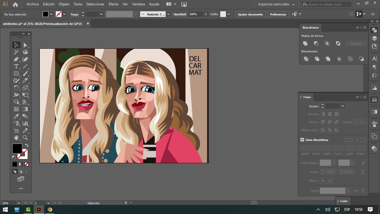Open the Seleccionar menu
The width and height of the screenshot is (380, 214).
click(95, 4)
